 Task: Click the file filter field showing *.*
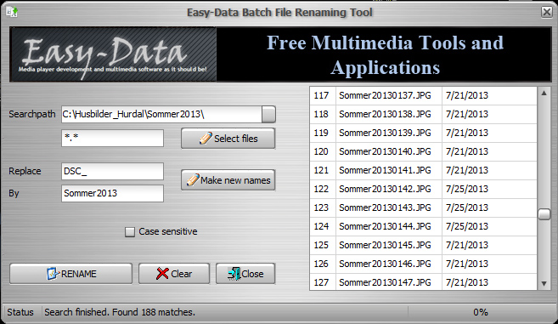click(x=112, y=138)
